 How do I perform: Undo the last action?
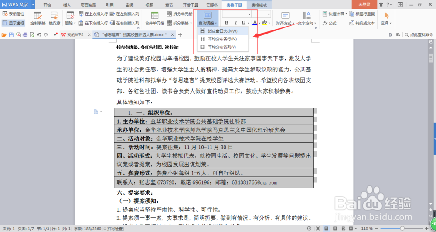tap(39, 35)
